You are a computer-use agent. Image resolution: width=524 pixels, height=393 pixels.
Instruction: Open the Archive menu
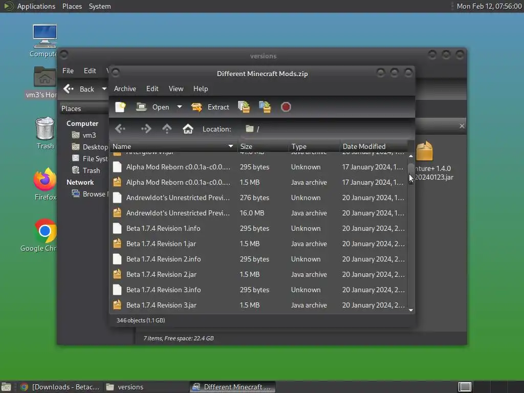click(125, 89)
